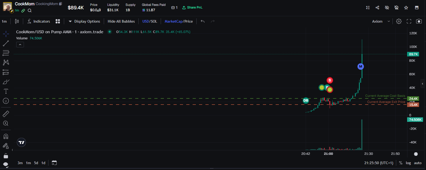This screenshot has height=170, width=426.
Task: Redo the last chart action
Action: 213,21
